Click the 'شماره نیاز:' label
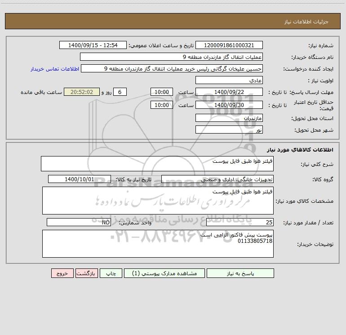Viewport: 346px width, 335px height. (321, 46)
